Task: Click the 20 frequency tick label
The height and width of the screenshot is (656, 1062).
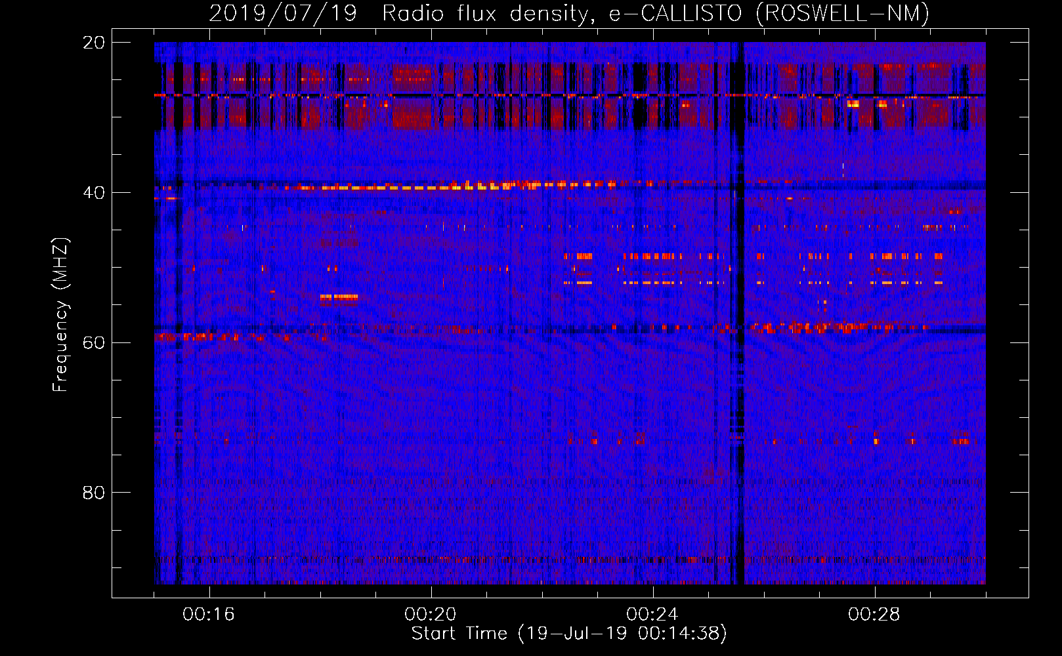Action: [x=94, y=43]
